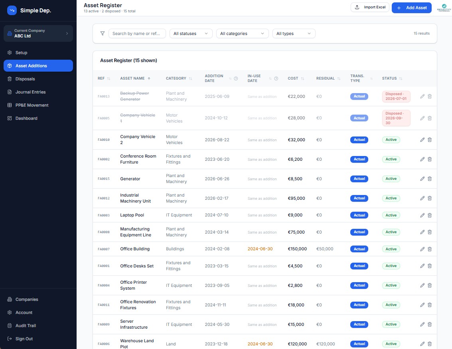
Task: Expand Current Company ABC Ltd selector
Action: click(38, 33)
